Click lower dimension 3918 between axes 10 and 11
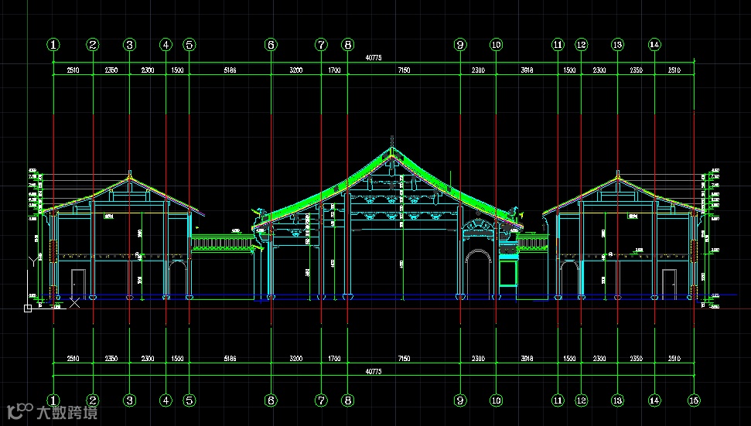This screenshot has height=426, width=751. [x=527, y=359]
